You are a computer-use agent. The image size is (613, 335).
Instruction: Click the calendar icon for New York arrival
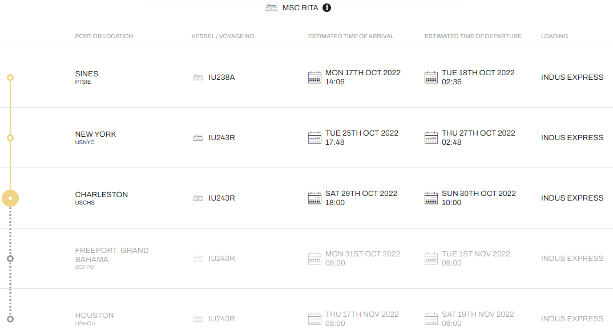pyautogui.click(x=314, y=138)
